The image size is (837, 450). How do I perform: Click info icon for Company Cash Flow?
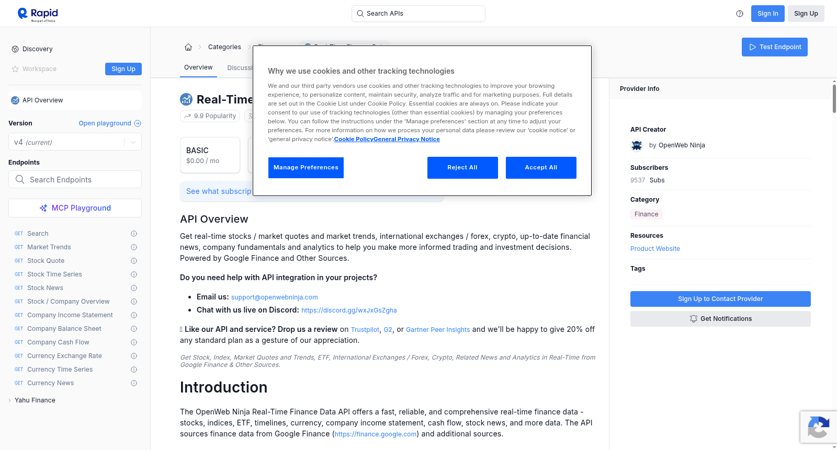(x=134, y=342)
